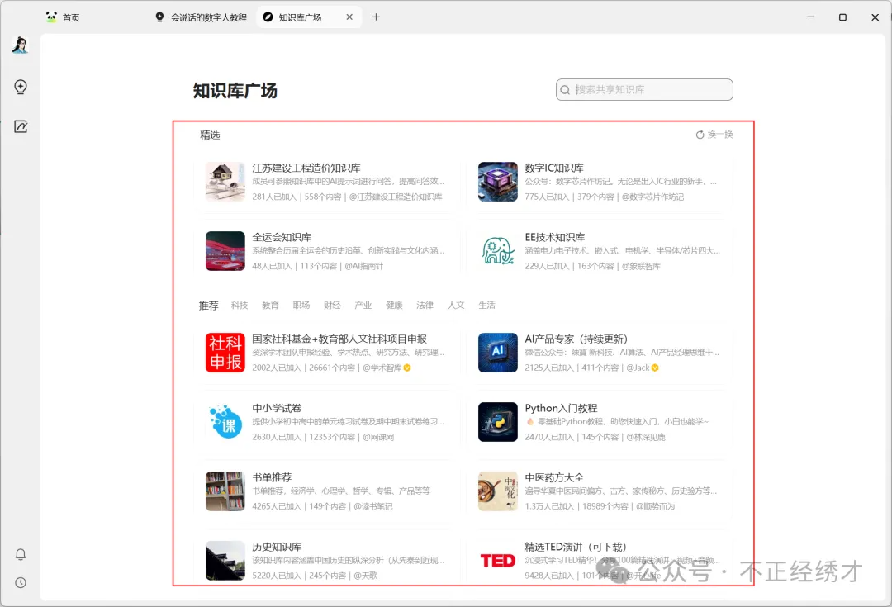892x607 pixels.
Task: Select the 健康 category
Action: click(394, 306)
